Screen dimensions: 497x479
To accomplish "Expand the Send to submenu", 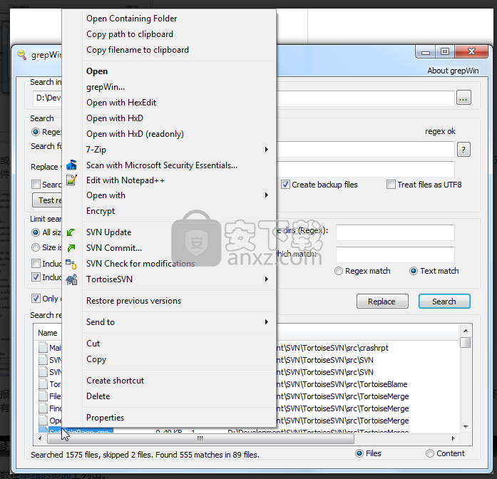I will [x=179, y=322].
